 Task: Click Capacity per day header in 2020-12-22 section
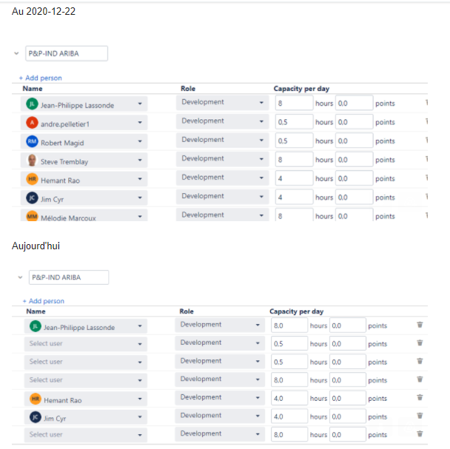[x=301, y=89]
